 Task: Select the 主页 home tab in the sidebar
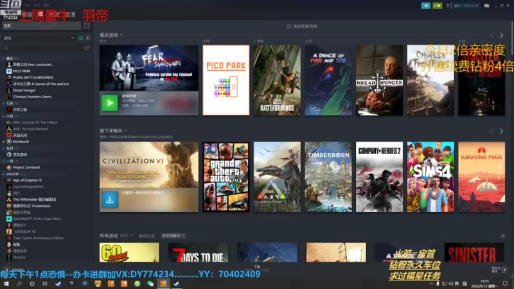pos(42,26)
